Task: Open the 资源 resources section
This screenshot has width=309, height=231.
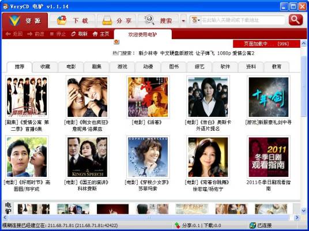Action: pos(25,21)
